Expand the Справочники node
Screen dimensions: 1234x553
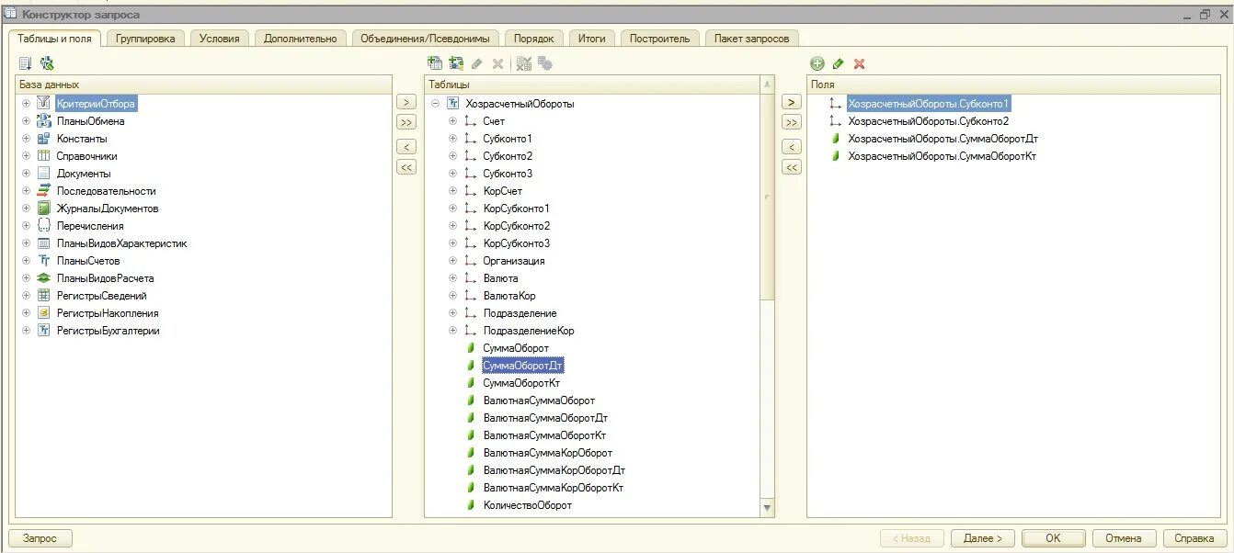[x=26, y=155]
